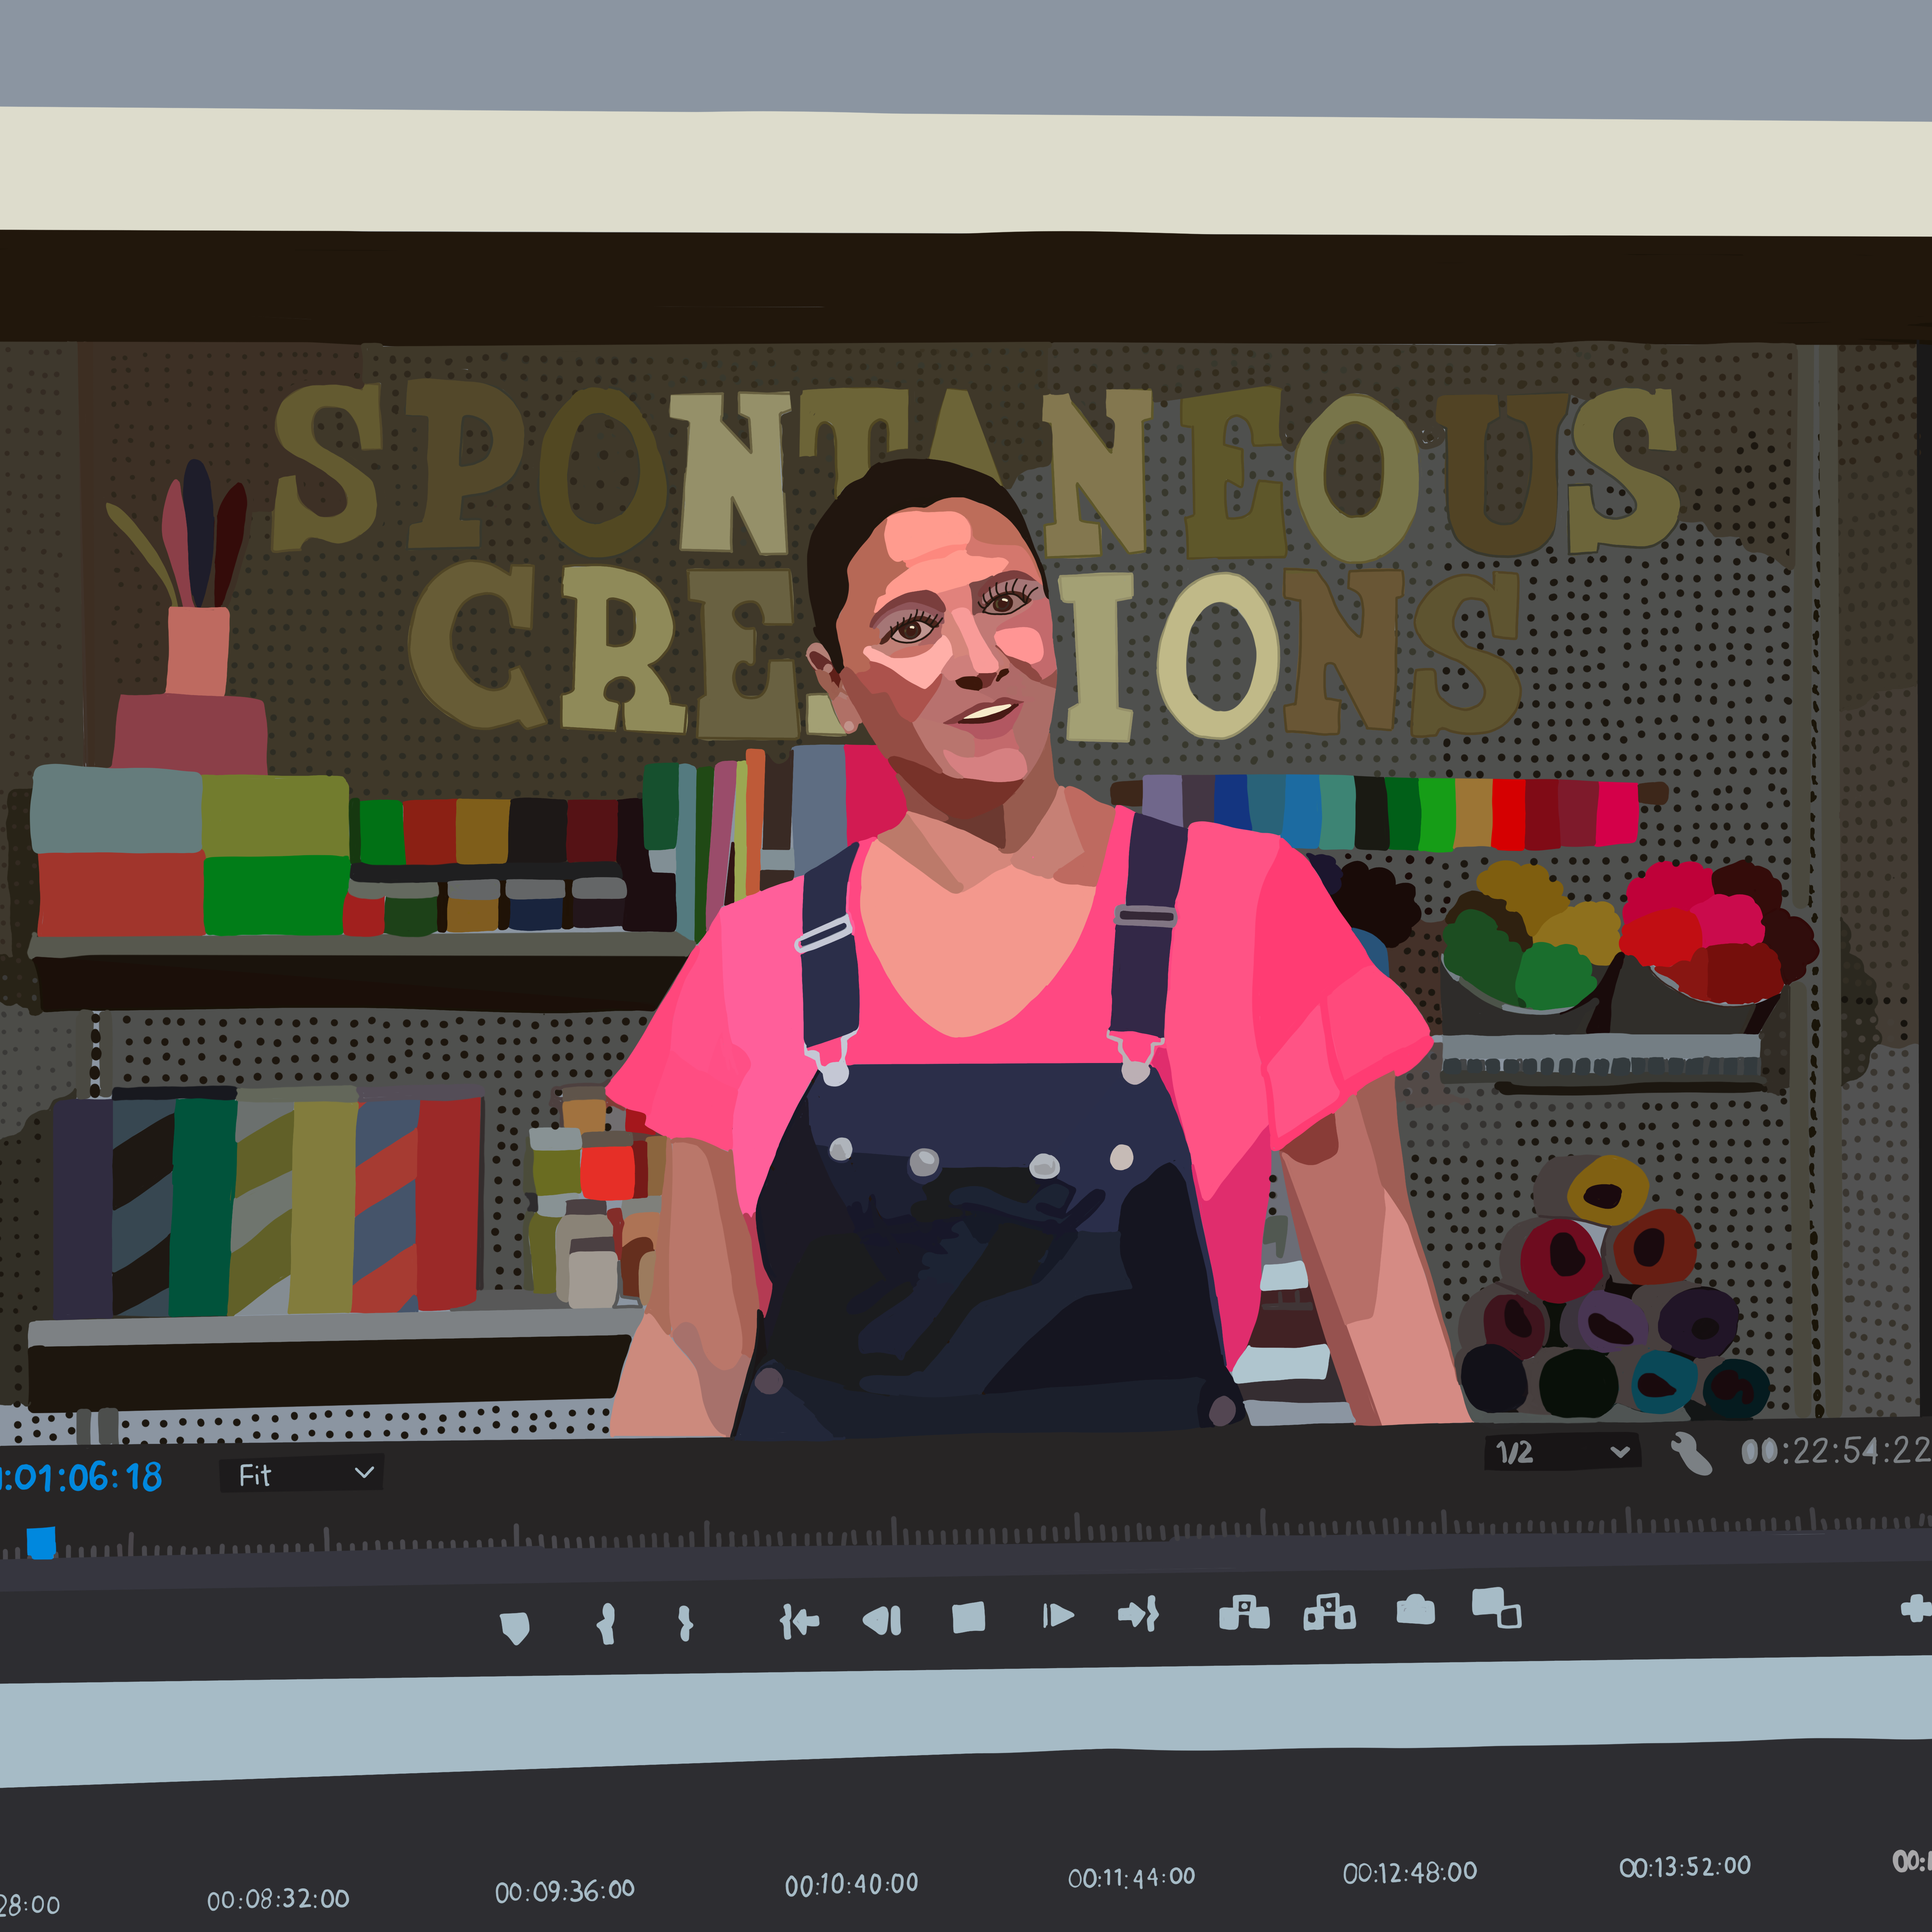The width and height of the screenshot is (1932, 1932).
Task: Click the 00:09:36:00 mark on the timeline ruler
Action: pyautogui.click(x=565, y=1891)
